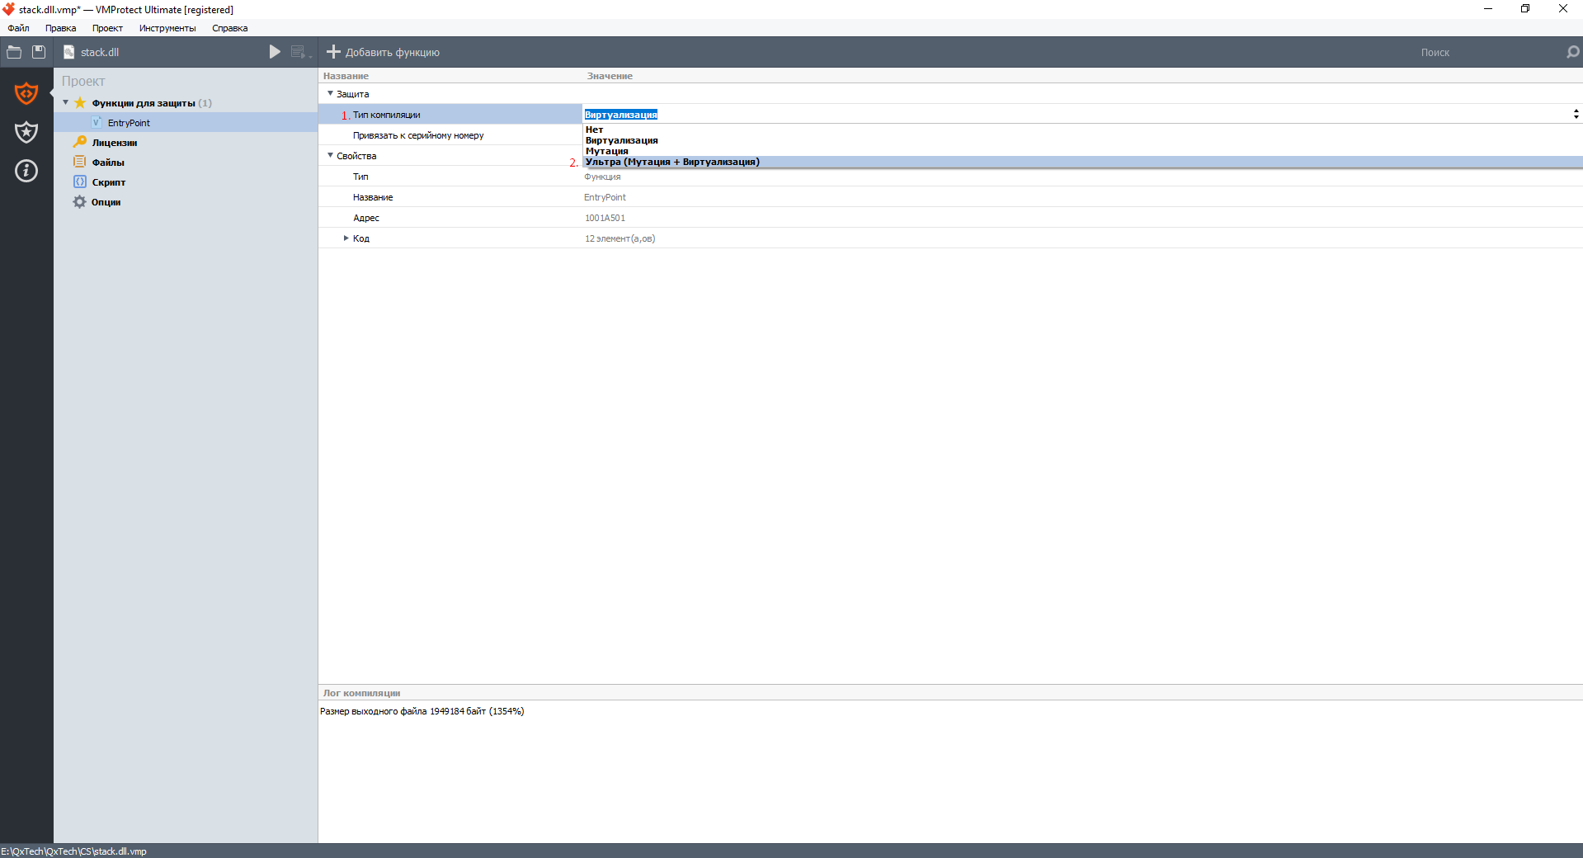Image resolution: width=1583 pixels, height=858 pixels.
Task: Select the Тип property row
Action: tap(950, 176)
